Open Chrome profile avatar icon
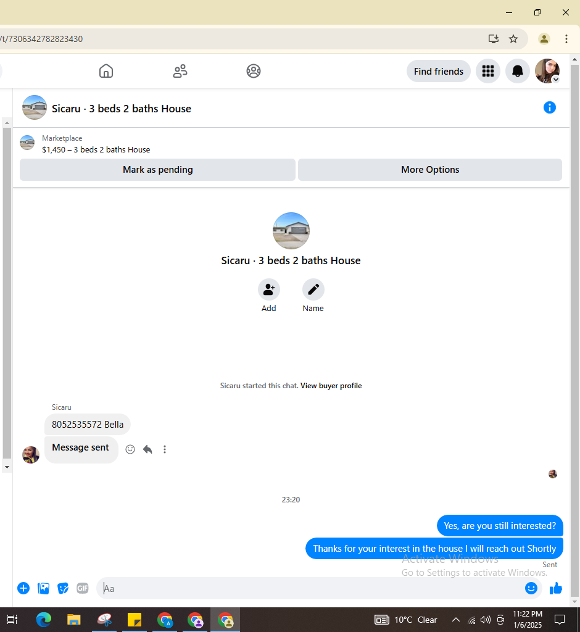 pyautogui.click(x=544, y=39)
